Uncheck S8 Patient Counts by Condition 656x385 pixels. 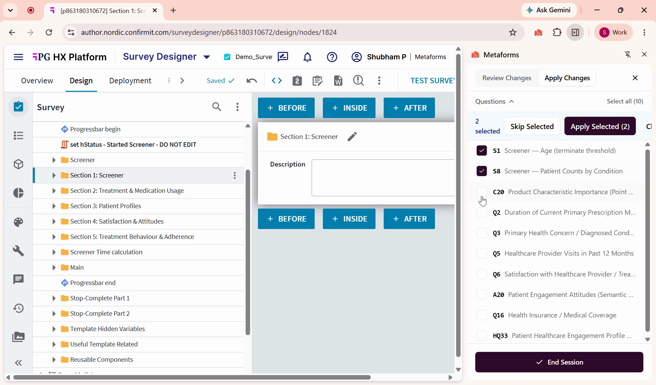point(482,171)
